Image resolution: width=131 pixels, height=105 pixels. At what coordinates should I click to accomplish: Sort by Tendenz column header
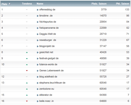pos(27,4)
